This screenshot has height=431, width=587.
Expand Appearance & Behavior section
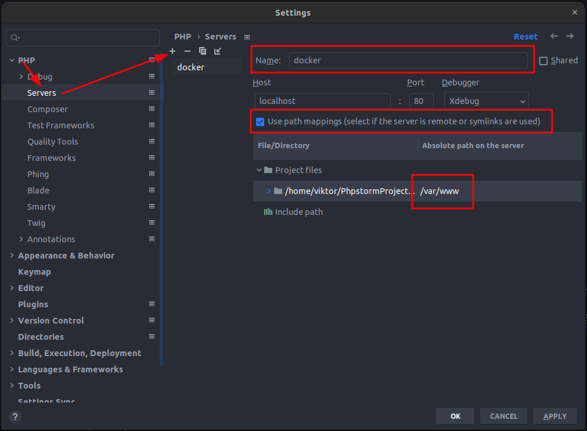click(12, 256)
